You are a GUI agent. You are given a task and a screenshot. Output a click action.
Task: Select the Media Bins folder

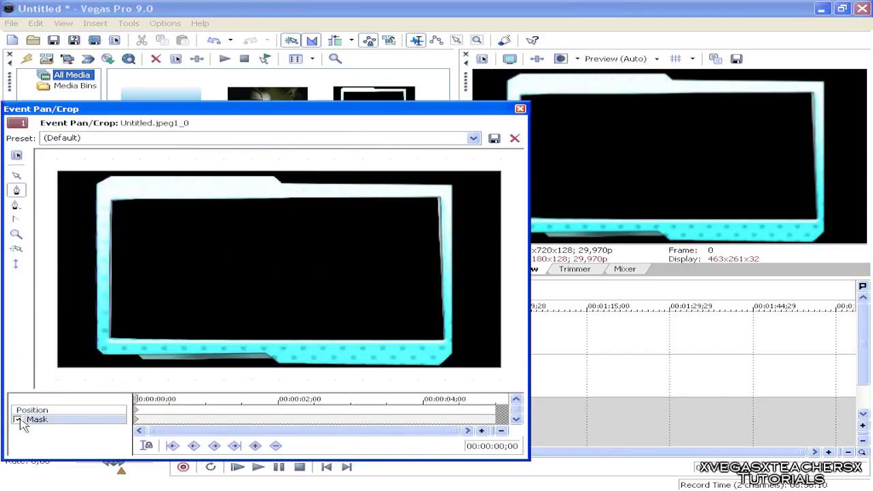(74, 86)
